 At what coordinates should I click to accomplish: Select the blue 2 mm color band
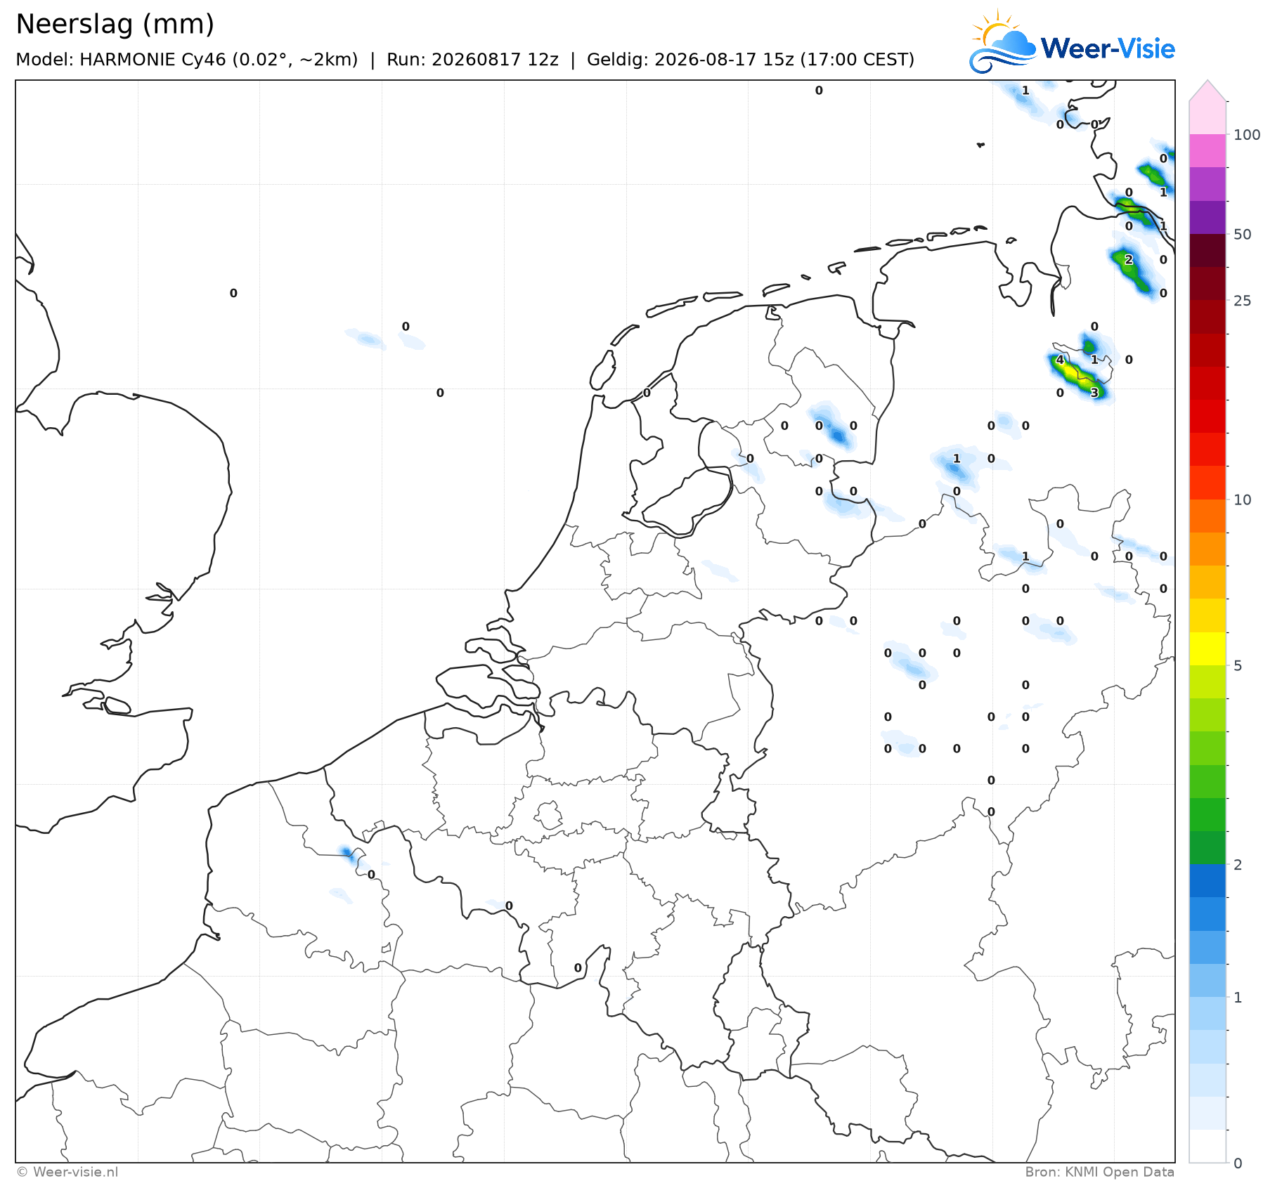click(1207, 880)
